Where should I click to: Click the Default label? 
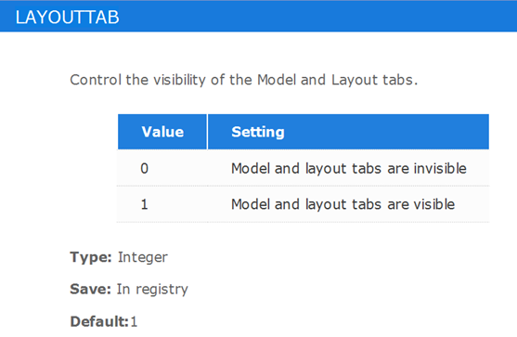click(99, 321)
